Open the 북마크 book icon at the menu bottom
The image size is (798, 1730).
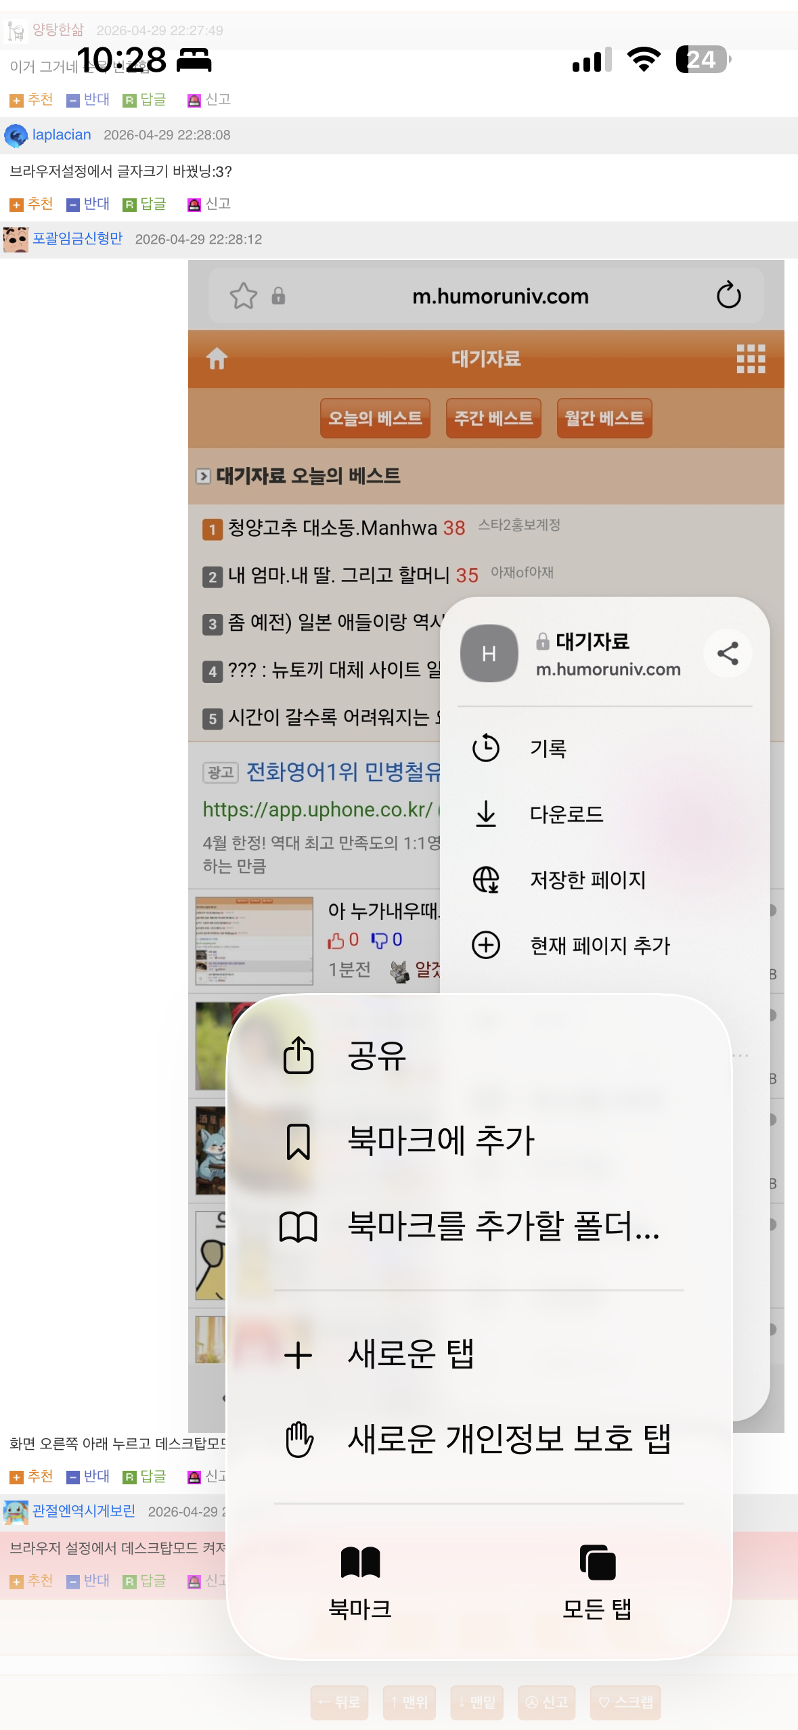pos(360,1562)
